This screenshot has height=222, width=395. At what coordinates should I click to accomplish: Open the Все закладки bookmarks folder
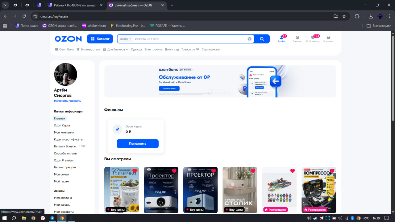[x=379, y=26]
